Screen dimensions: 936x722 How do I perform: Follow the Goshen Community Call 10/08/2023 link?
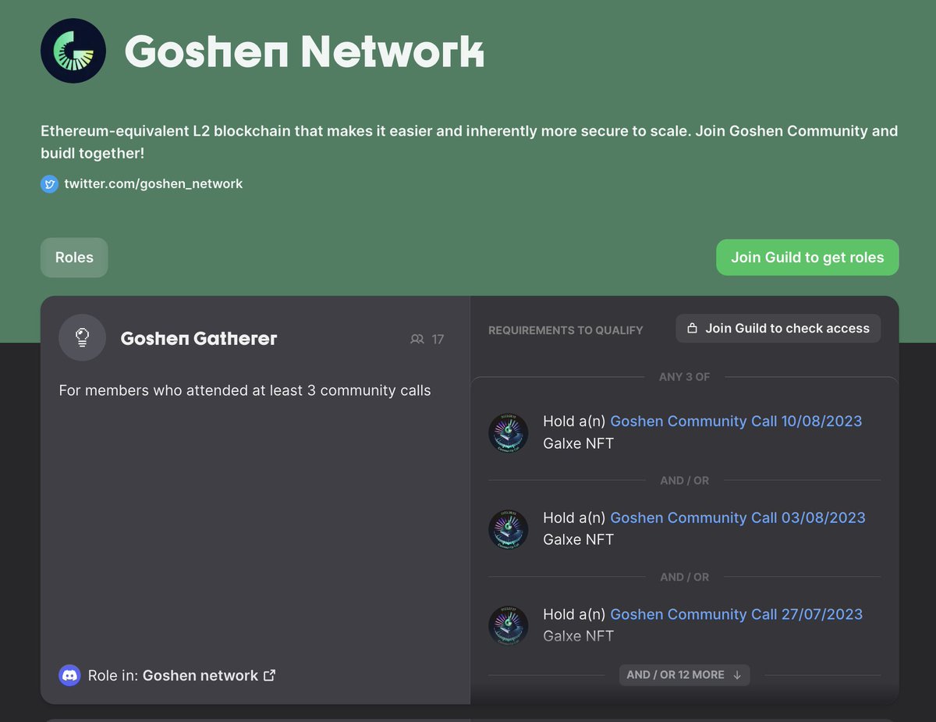tap(736, 421)
